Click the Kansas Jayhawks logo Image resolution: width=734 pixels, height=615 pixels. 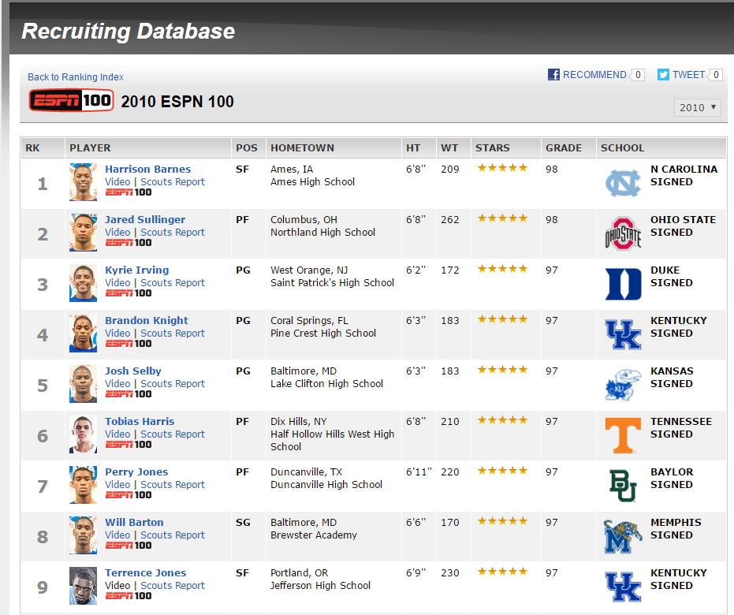(623, 385)
